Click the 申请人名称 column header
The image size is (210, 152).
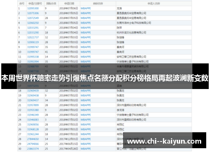[154, 3]
